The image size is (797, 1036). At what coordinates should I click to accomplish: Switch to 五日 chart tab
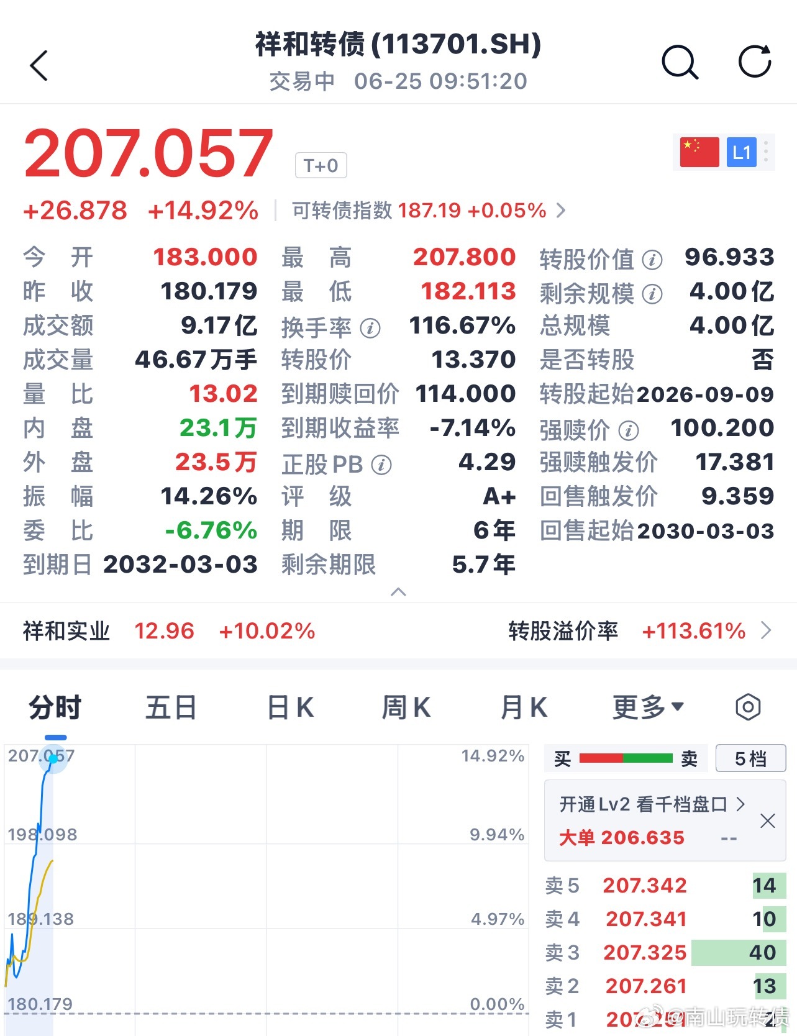point(171,707)
